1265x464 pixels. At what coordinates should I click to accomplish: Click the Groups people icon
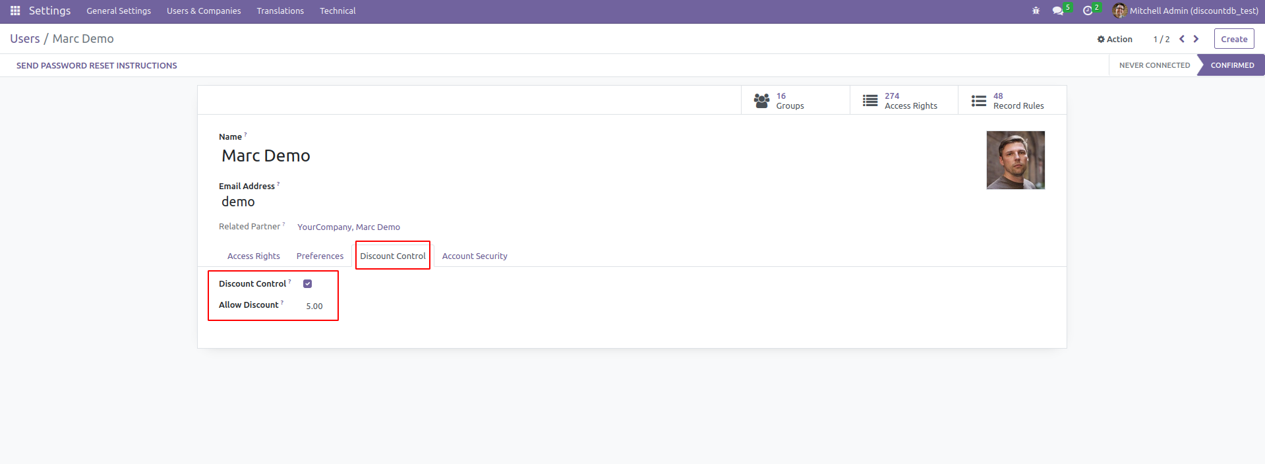click(x=761, y=101)
